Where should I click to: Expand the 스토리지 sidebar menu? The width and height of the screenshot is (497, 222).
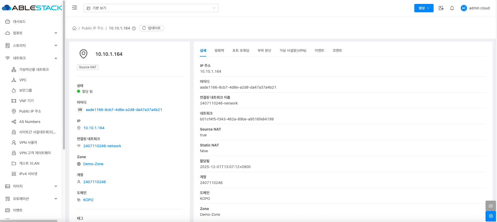click(x=31, y=46)
